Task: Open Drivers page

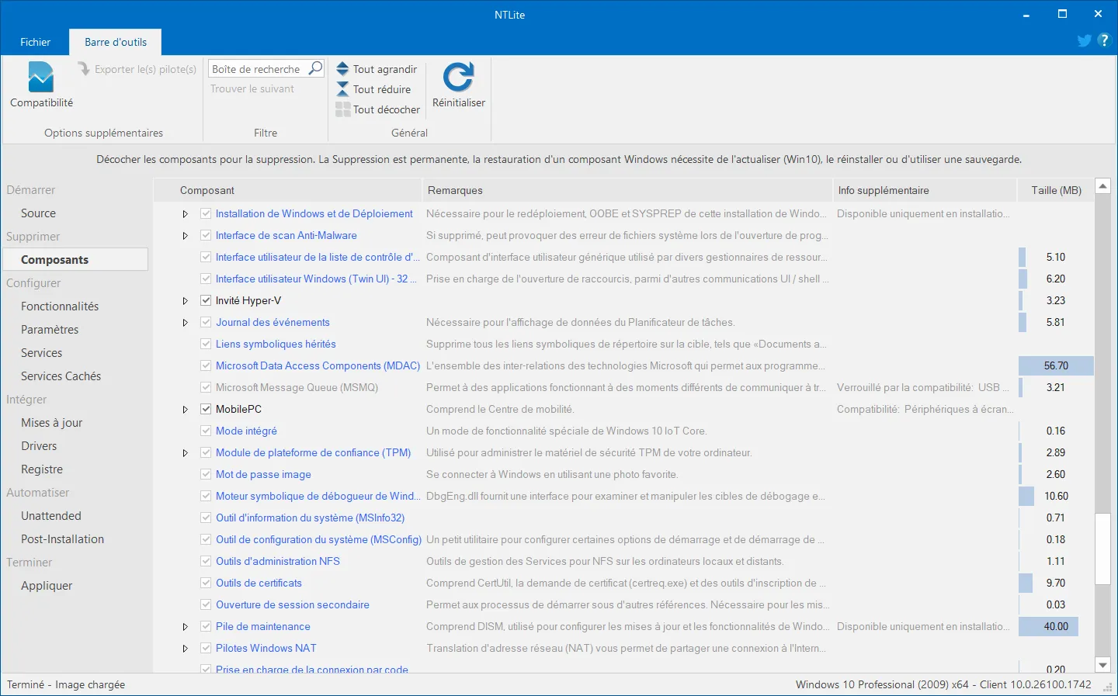Action: pyautogui.click(x=39, y=446)
